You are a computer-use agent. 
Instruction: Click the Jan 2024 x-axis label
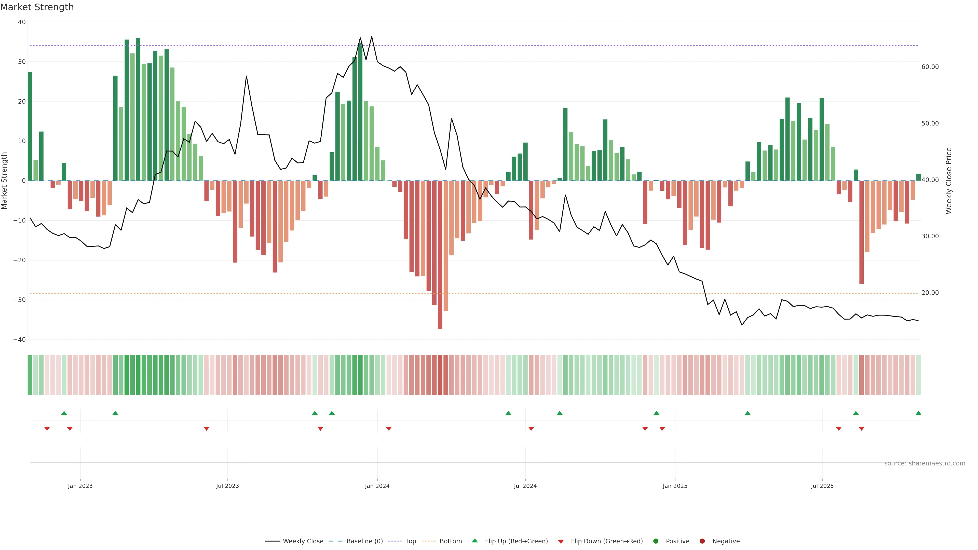coord(377,486)
